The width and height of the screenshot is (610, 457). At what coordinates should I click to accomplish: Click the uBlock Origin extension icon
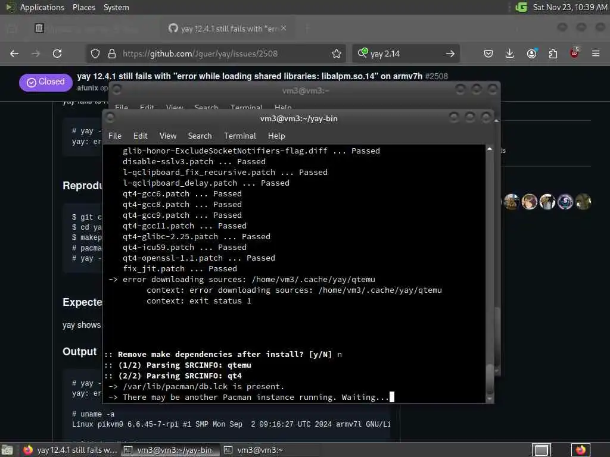tap(574, 53)
